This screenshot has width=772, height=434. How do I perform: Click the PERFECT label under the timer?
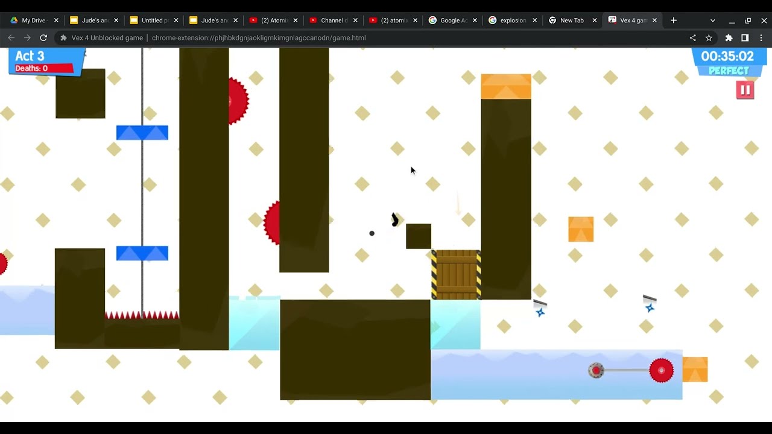[x=729, y=71]
